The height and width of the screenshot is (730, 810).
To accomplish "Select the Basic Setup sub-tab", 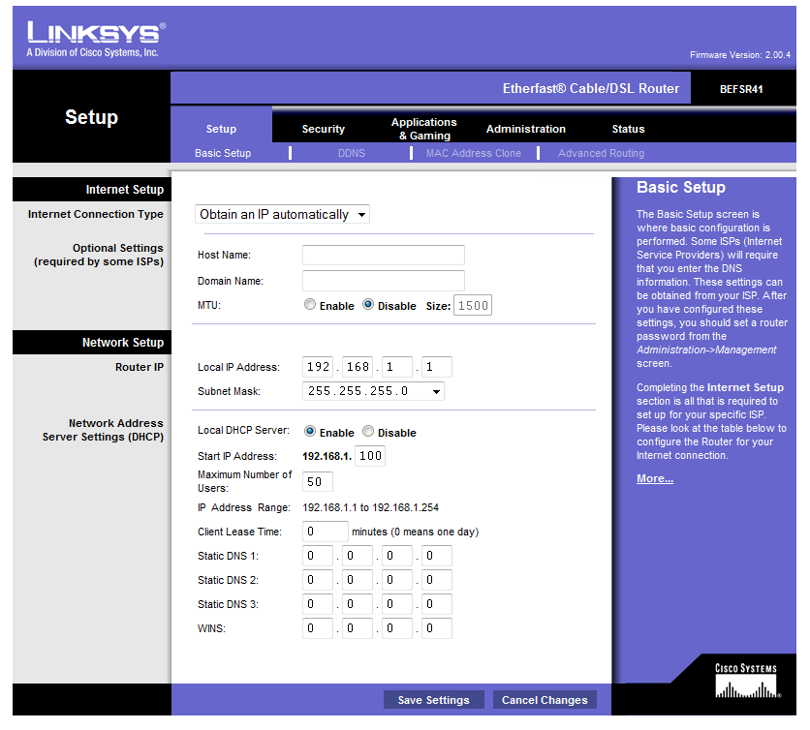I will click(x=223, y=153).
